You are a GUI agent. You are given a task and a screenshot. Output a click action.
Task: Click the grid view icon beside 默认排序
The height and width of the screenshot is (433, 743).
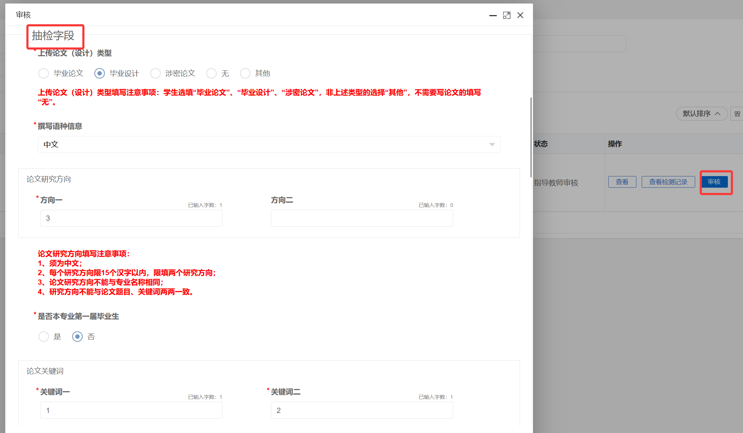click(737, 114)
